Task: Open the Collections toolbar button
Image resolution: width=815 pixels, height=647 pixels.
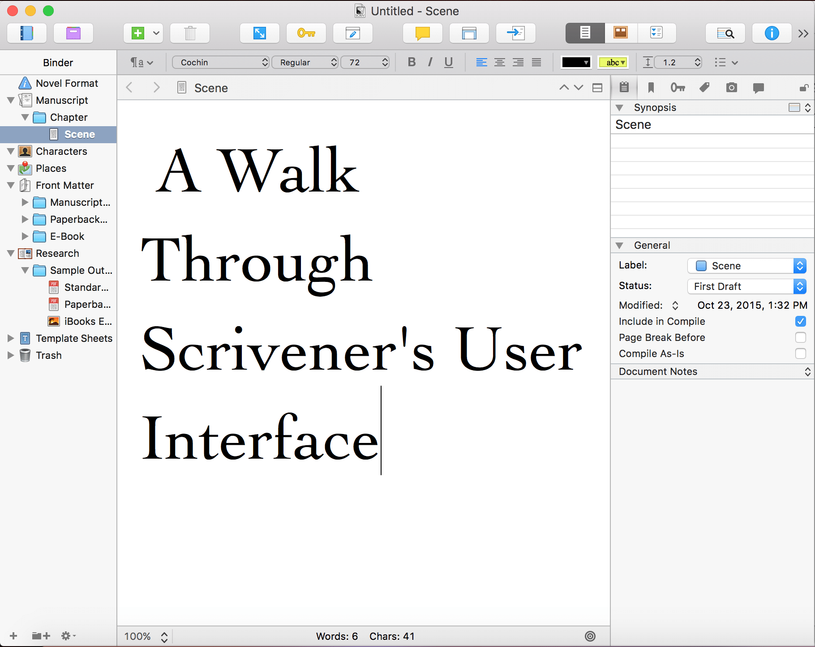Action: 73,33
